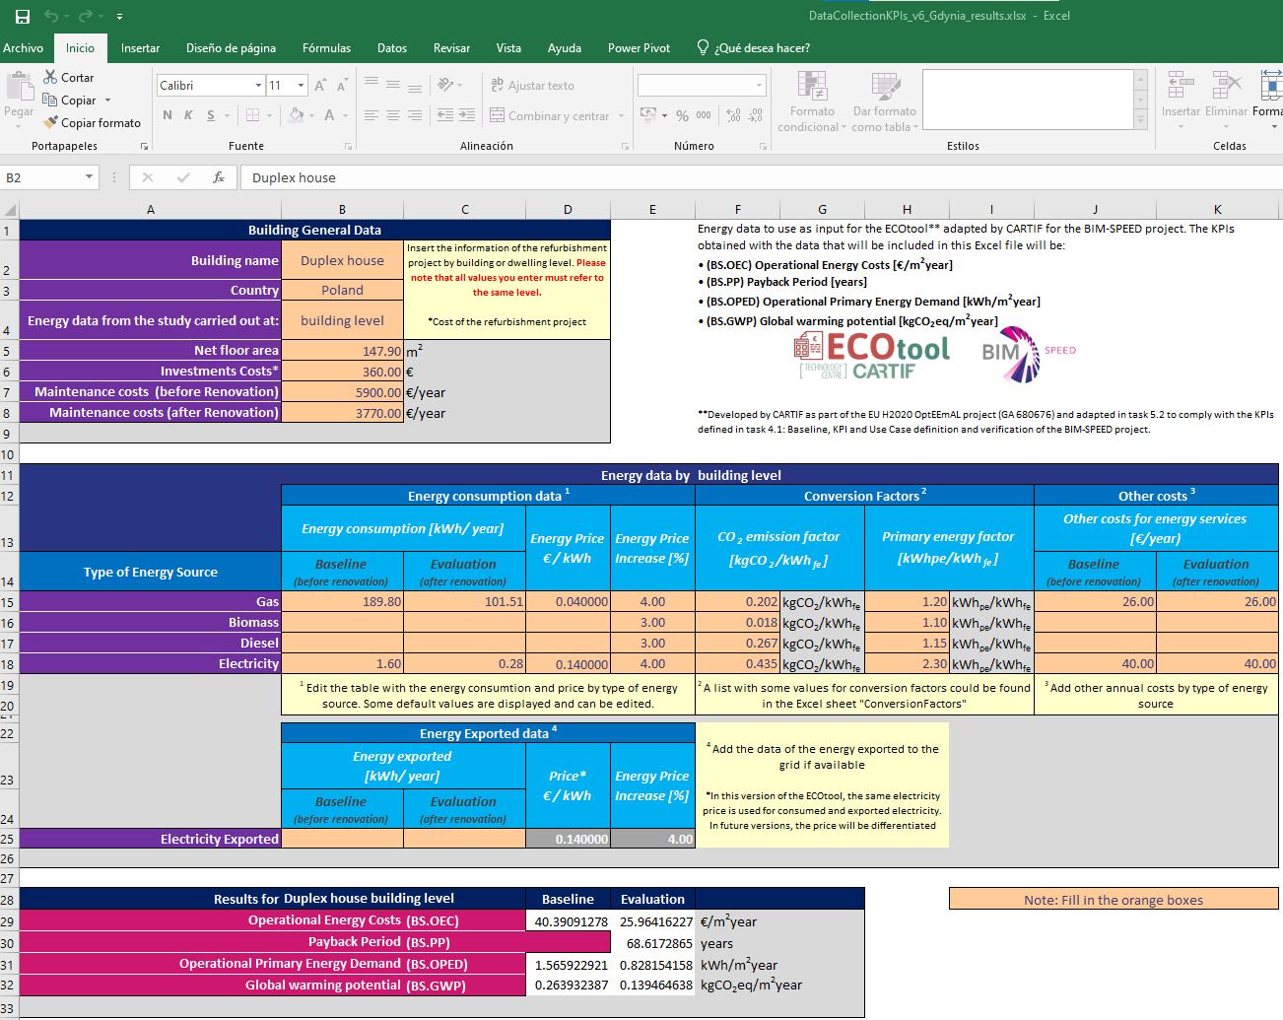Viewport: 1283px width, 1020px height.
Task: Decrease font size with the smaller A
Action: click(x=342, y=86)
